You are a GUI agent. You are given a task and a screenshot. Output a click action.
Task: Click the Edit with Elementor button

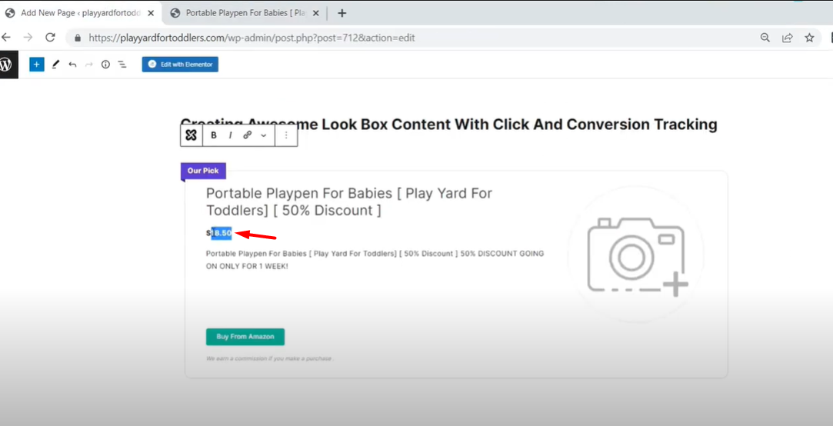(x=180, y=65)
